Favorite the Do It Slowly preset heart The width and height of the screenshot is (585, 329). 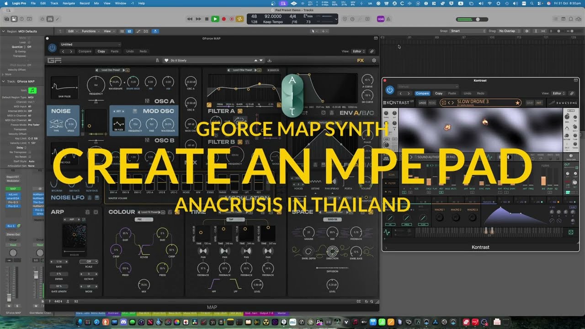pos(166,60)
